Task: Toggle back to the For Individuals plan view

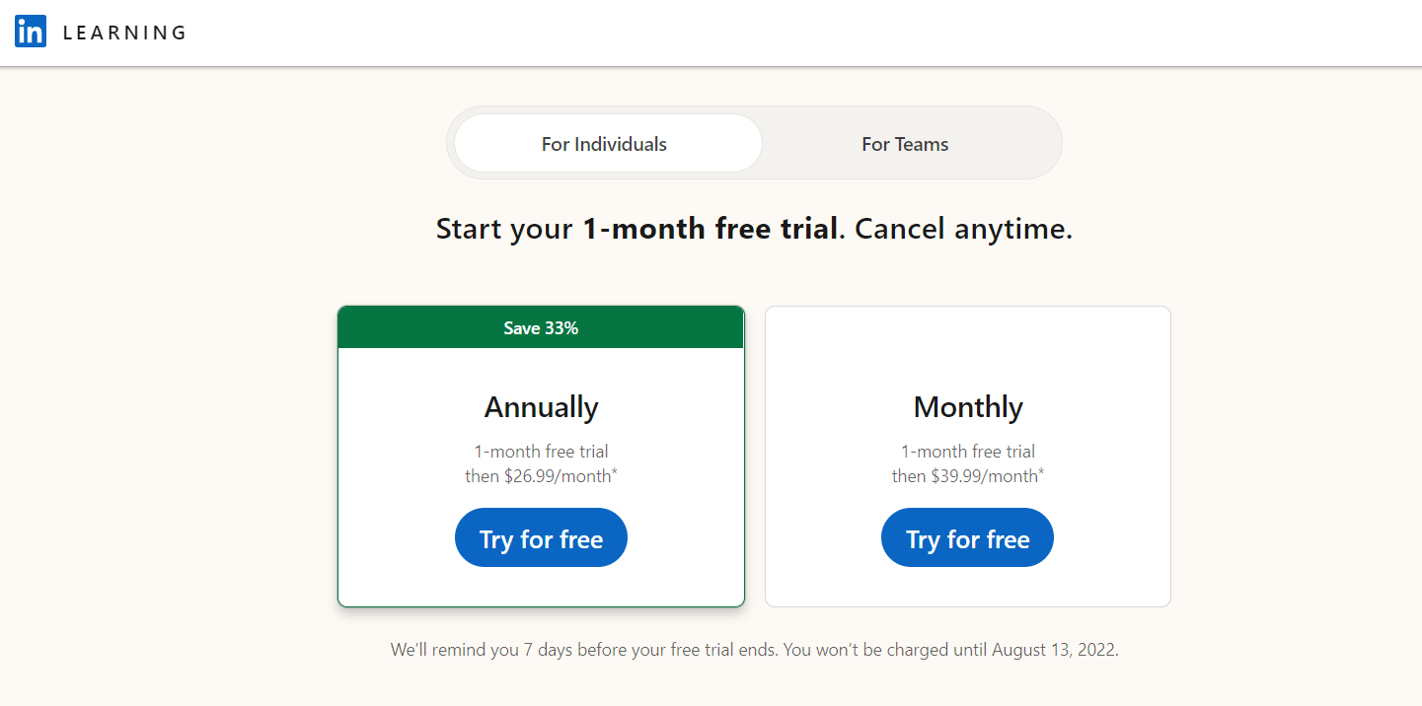Action: pos(604,143)
